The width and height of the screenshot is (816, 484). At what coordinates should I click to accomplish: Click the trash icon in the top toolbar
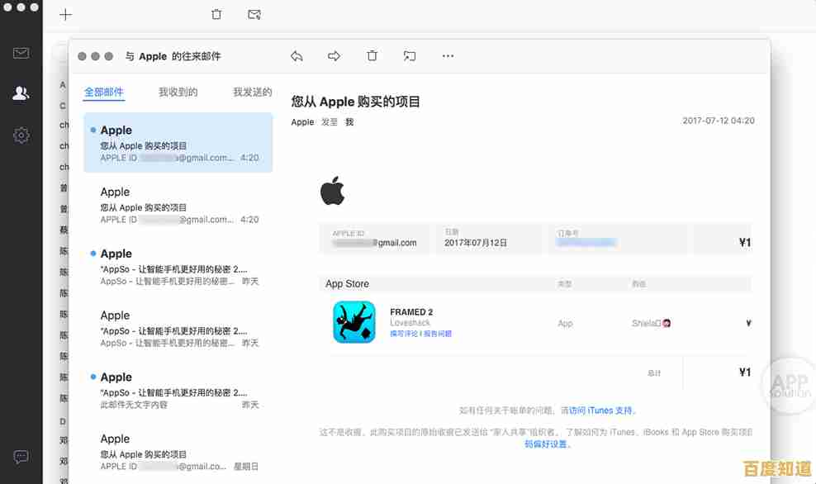click(216, 14)
